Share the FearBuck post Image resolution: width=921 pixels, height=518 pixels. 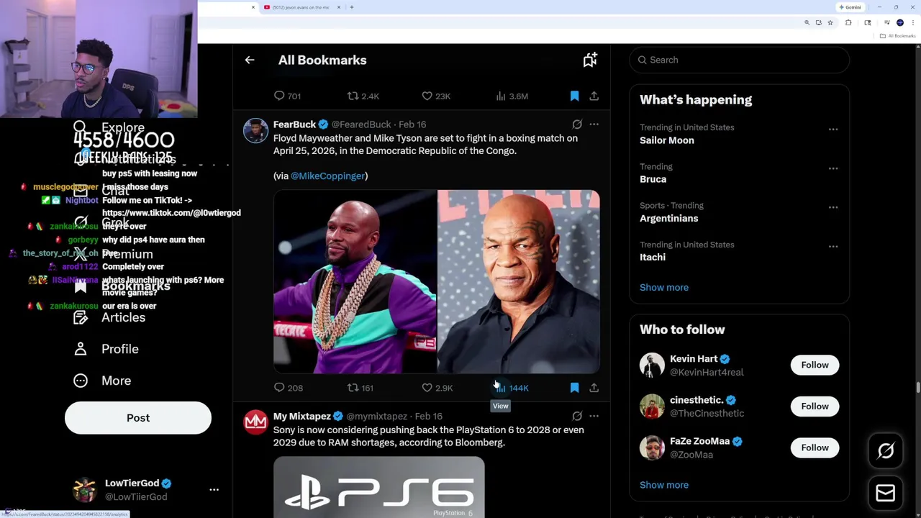(x=594, y=388)
